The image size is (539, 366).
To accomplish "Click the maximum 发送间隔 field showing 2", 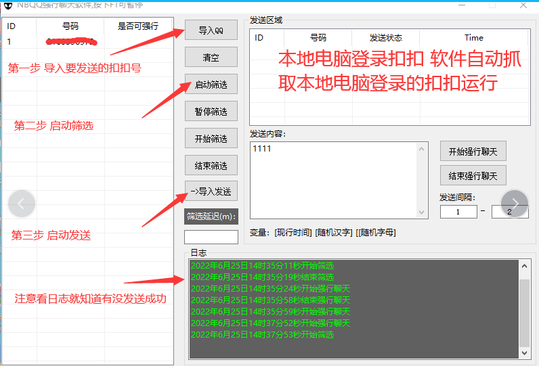I will pyautogui.click(x=510, y=212).
